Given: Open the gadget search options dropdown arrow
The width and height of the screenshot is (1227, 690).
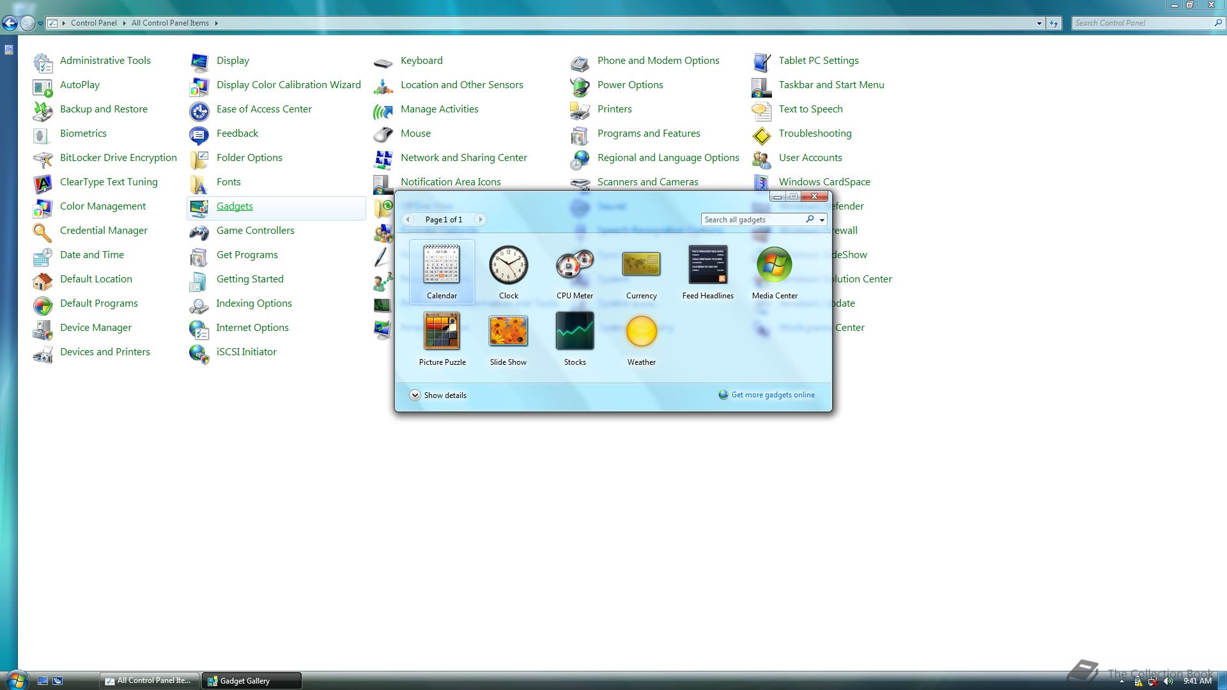Looking at the screenshot, I should pyautogui.click(x=822, y=220).
